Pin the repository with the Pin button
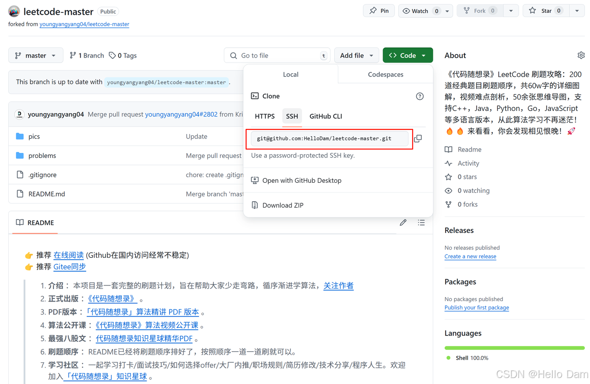The height and width of the screenshot is (384, 590). coord(379,11)
